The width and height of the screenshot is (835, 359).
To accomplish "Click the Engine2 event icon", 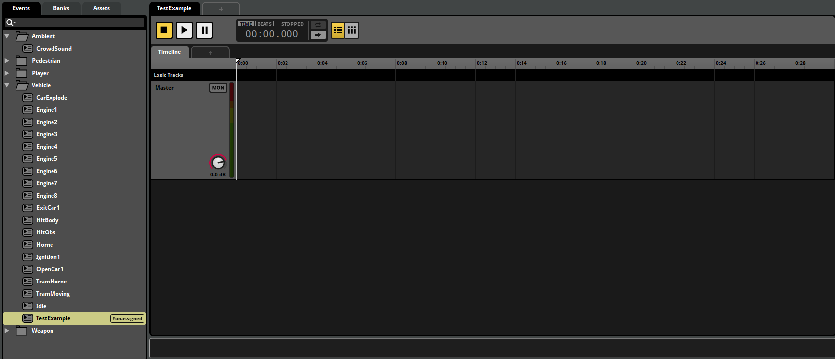I will click(28, 122).
